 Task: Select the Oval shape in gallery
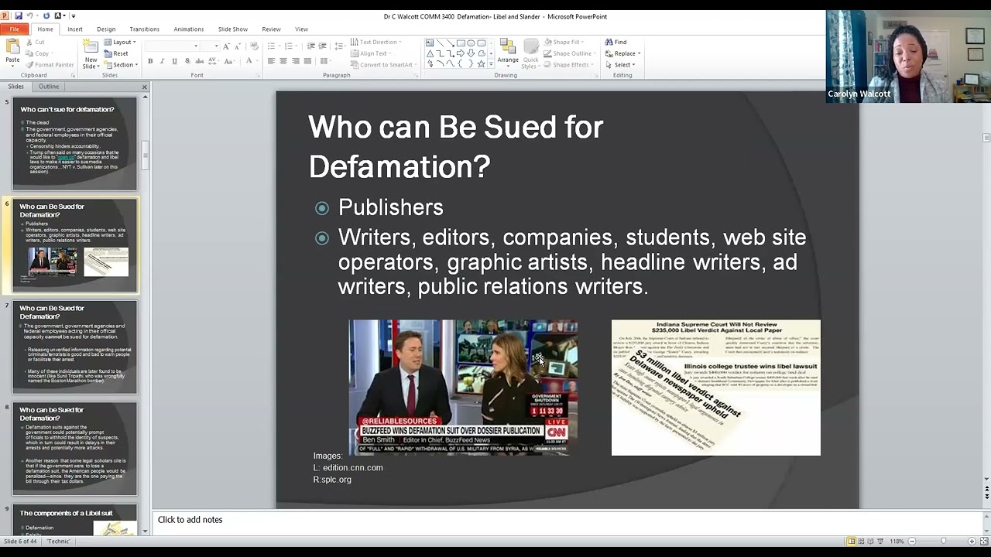(471, 43)
